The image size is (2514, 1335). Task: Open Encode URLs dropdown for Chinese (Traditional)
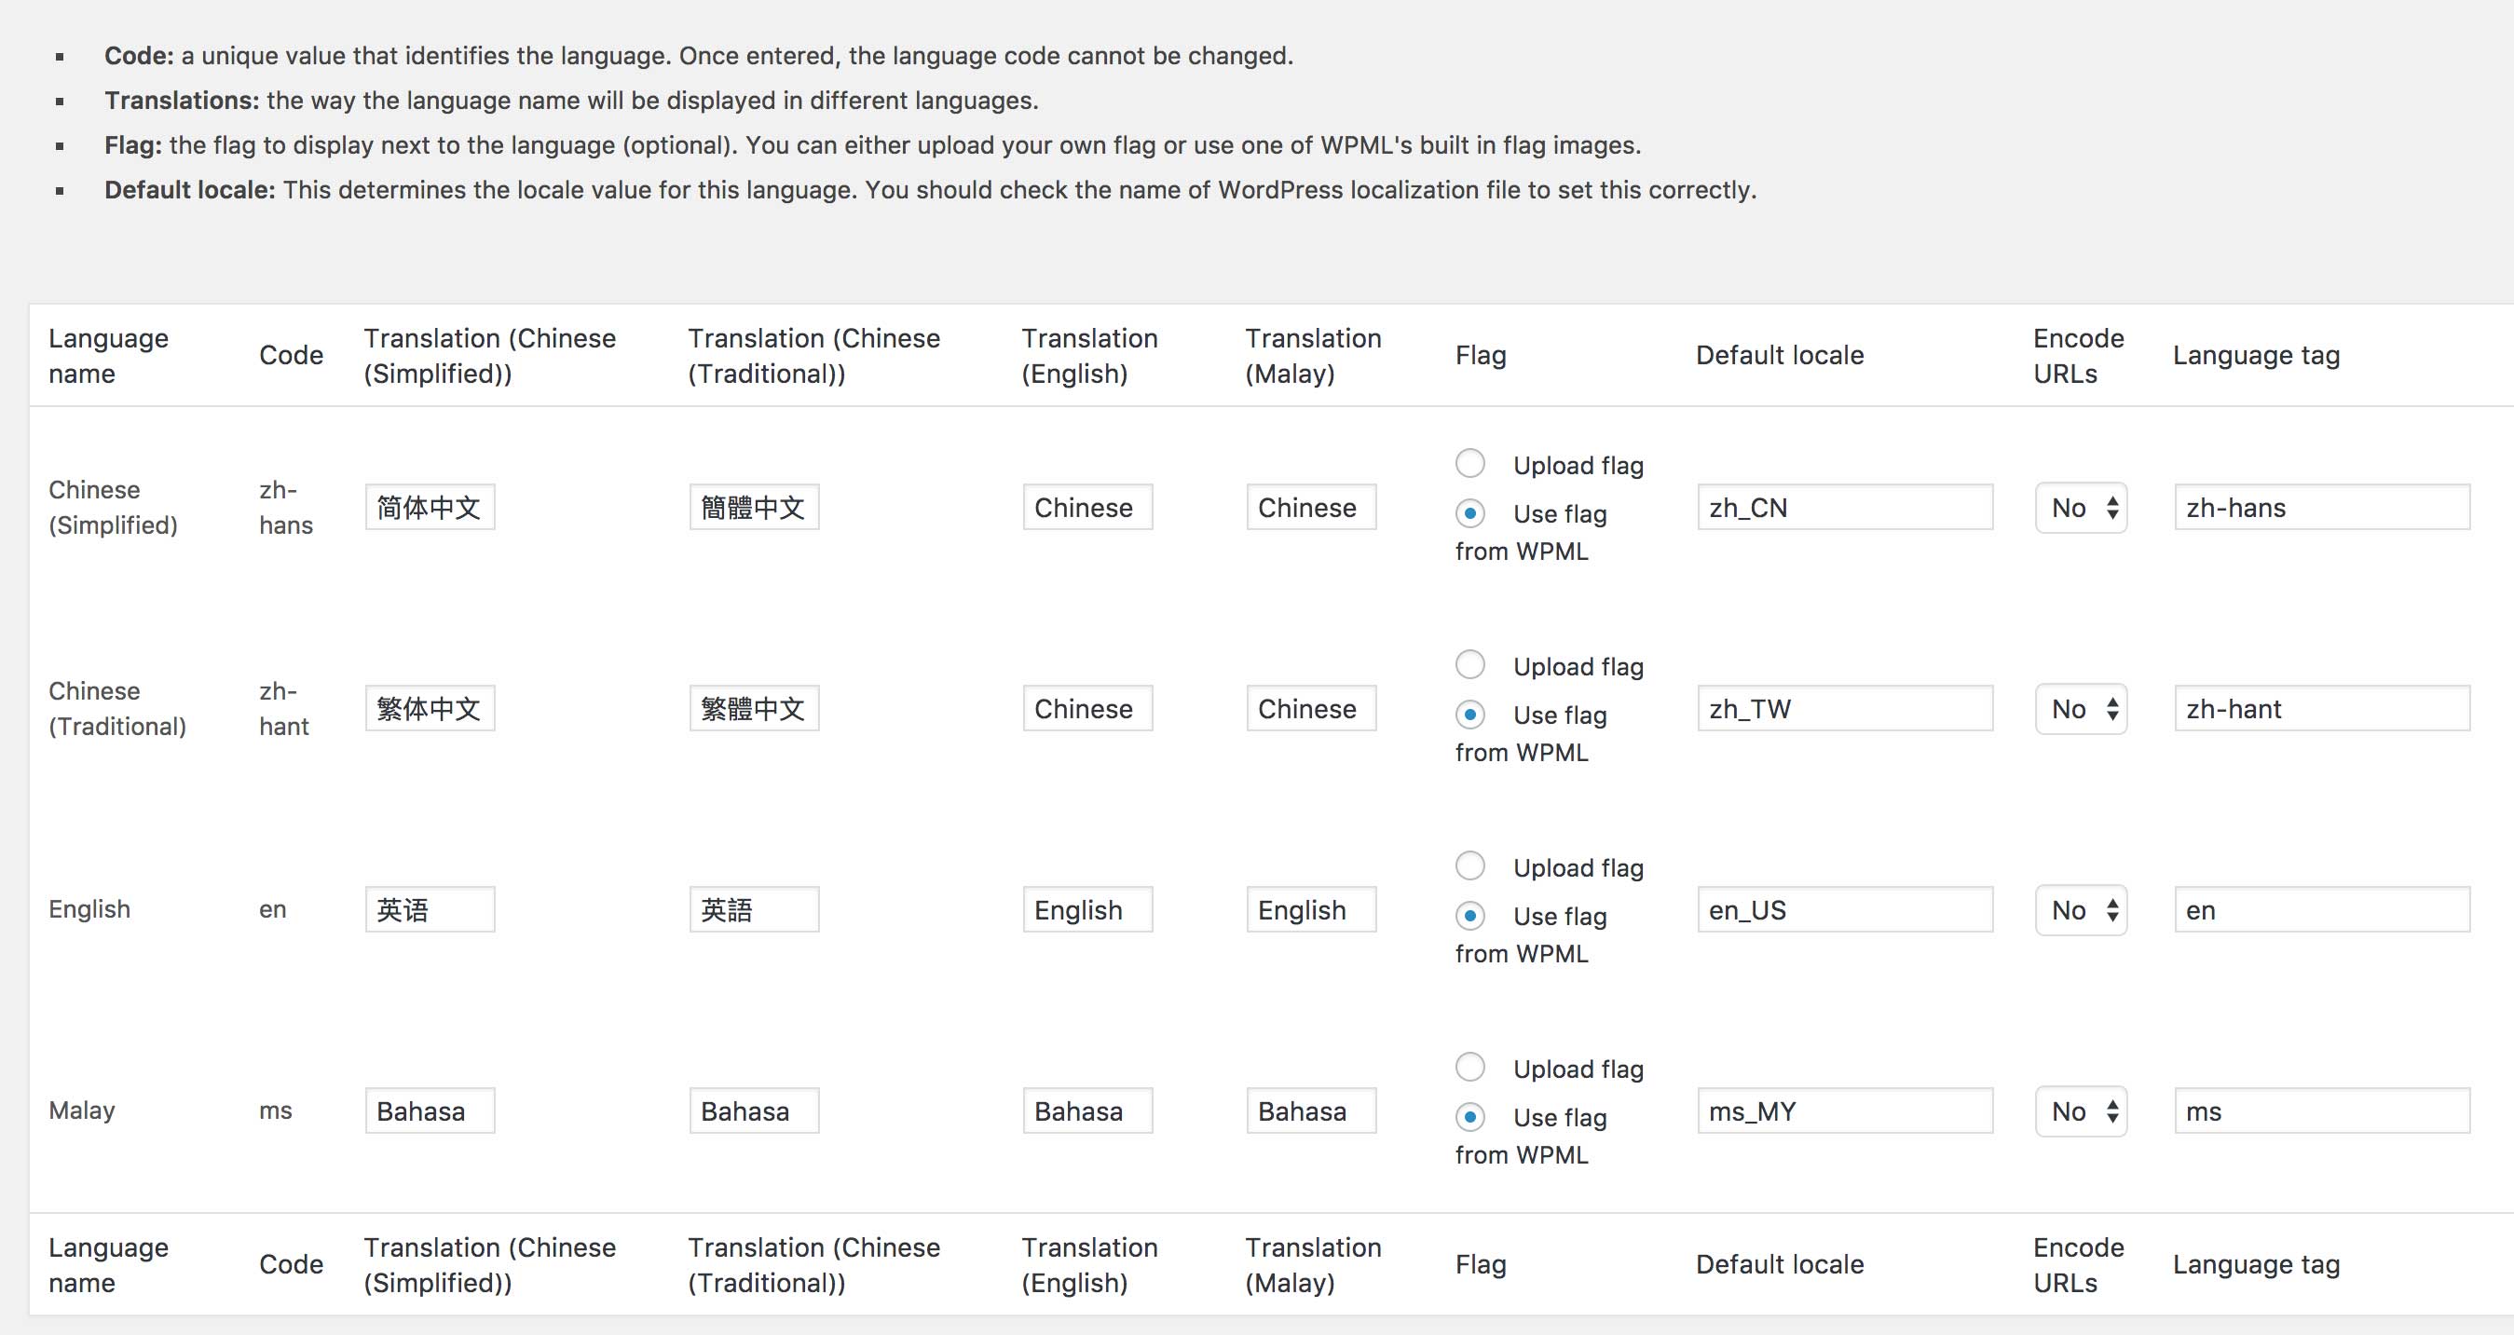[x=2081, y=708]
